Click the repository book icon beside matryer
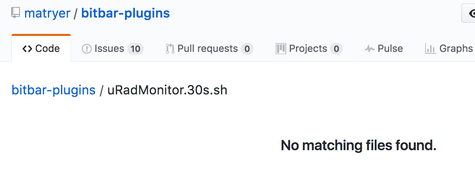 point(16,13)
